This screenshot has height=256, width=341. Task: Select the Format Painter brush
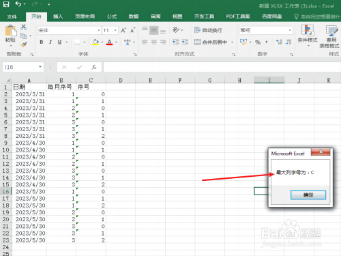pos(23,44)
